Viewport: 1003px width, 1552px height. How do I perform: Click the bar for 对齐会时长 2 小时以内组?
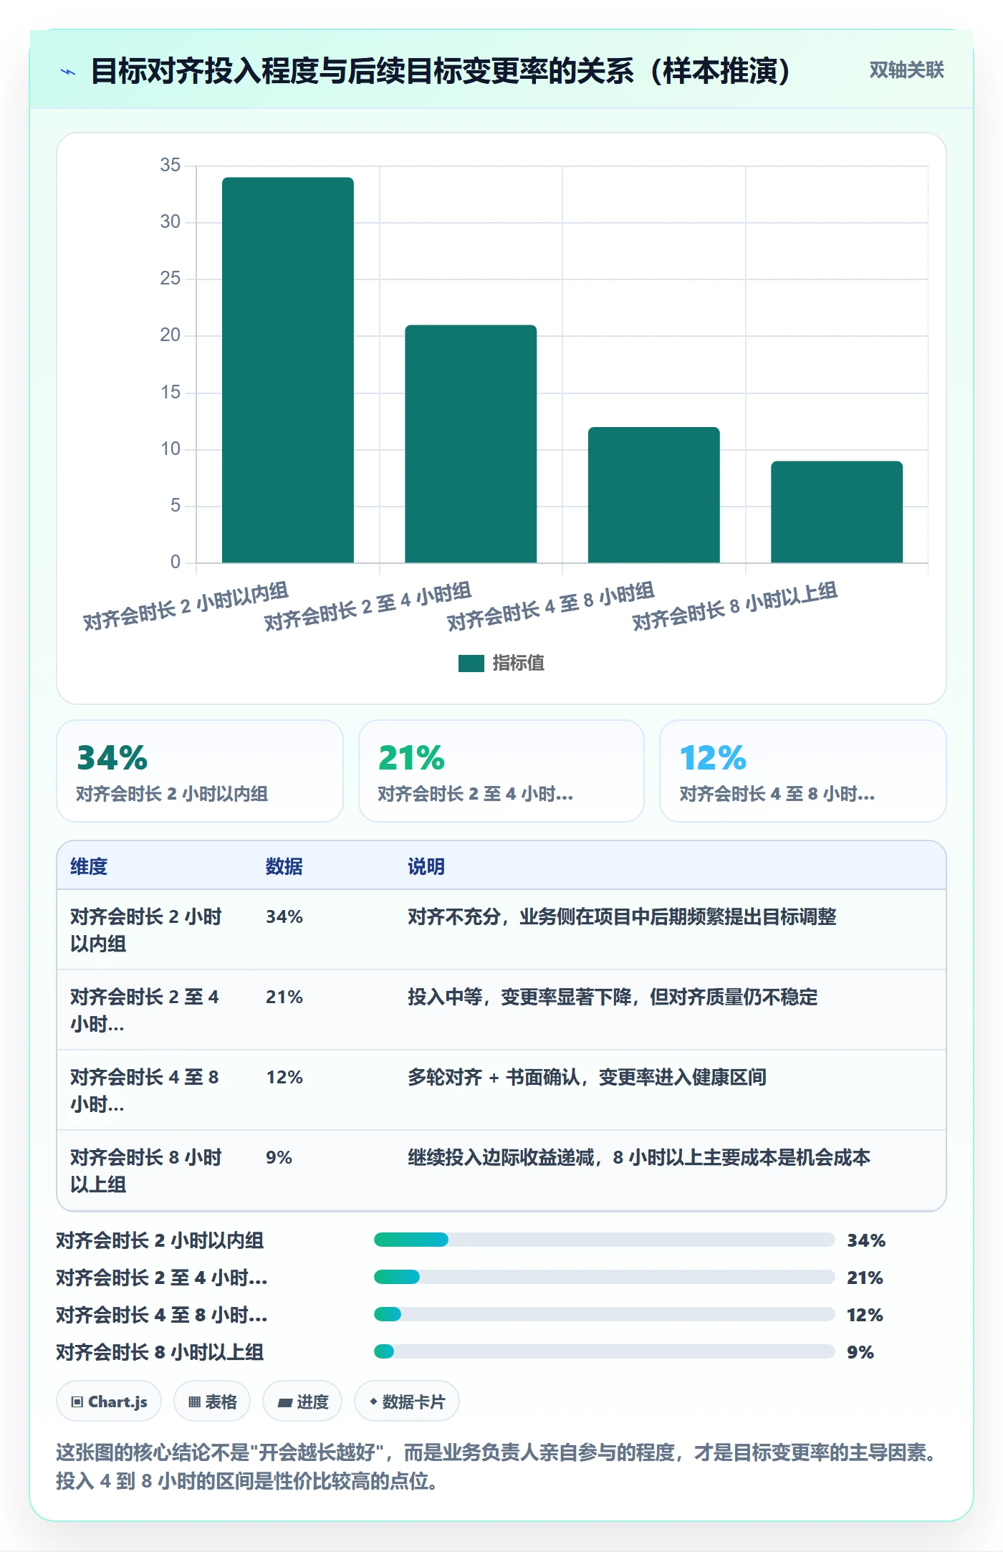(288, 370)
